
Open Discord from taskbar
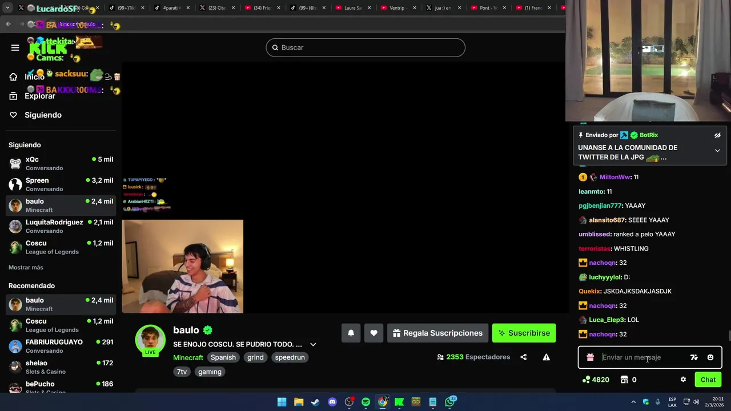tap(332, 402)
